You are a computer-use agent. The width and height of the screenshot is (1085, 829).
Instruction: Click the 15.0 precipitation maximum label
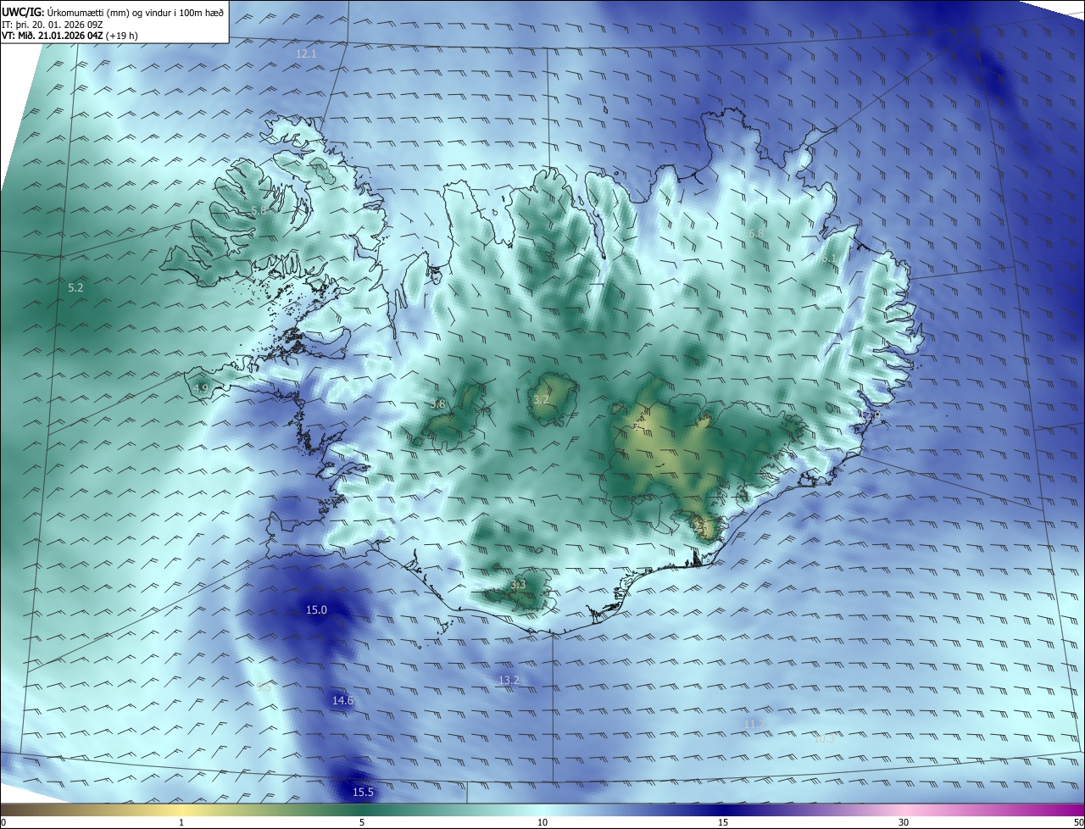pos(316,609)
